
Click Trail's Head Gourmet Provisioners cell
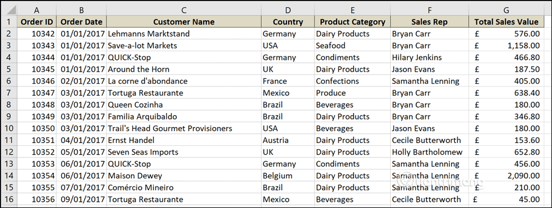184,128
